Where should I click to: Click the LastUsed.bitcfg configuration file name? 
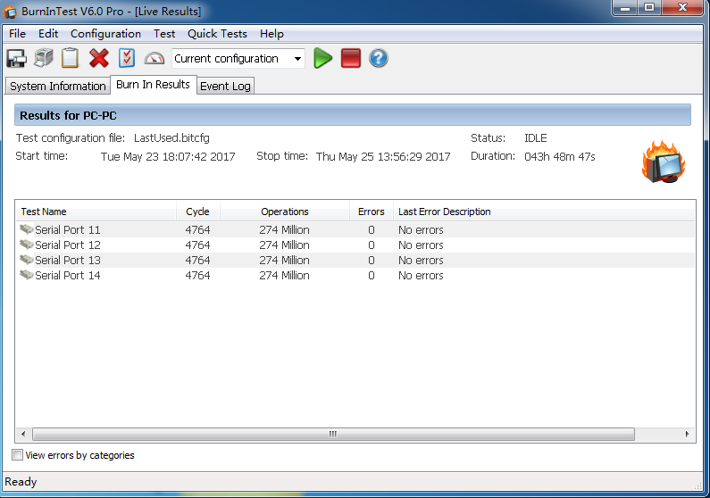[x=171, y=138]
